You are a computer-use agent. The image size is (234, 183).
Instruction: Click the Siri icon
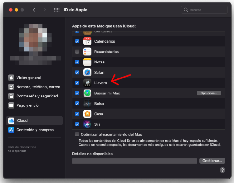point(87,124)
